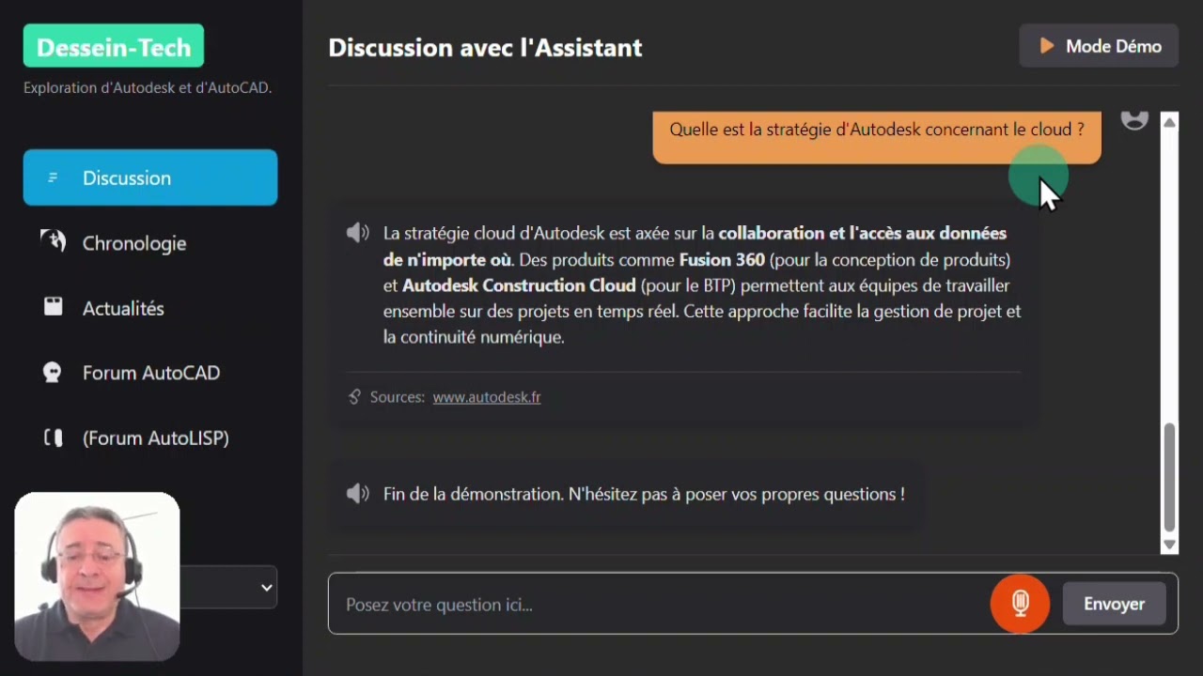Expand the dropdown at bottom of sidebar

(x=266, y=588)
